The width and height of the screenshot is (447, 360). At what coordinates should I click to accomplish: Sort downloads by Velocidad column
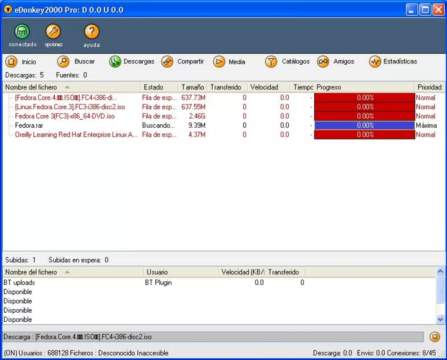(x=268, y=87)
